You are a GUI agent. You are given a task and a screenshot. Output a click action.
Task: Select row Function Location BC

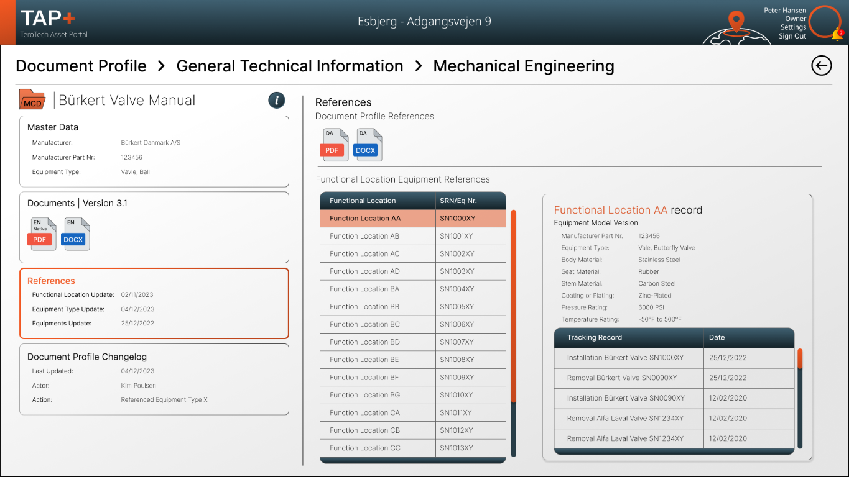click(x=413, y=324)
